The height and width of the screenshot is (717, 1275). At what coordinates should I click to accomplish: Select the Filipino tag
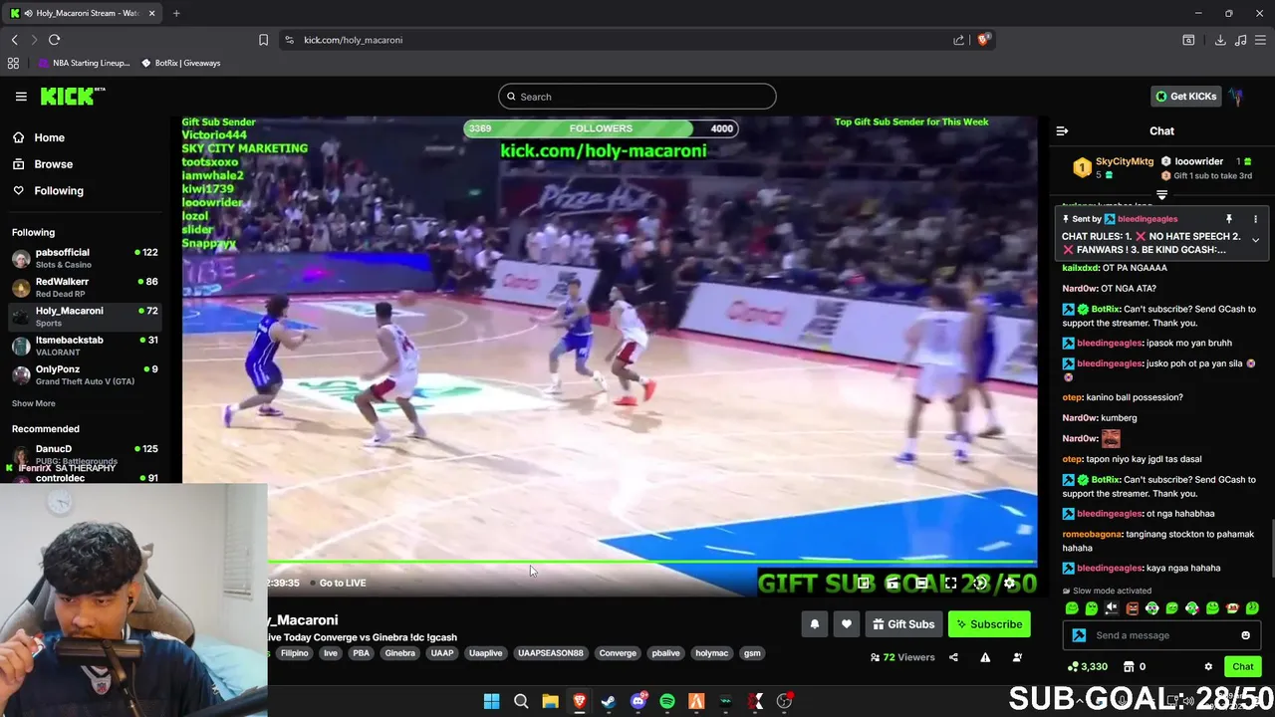pos(294,653)
